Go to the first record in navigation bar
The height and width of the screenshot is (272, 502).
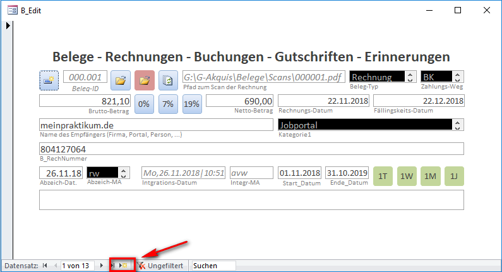click(44, 266)
